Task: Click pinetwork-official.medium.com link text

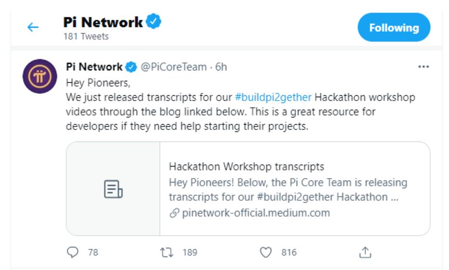Action: 256,213
